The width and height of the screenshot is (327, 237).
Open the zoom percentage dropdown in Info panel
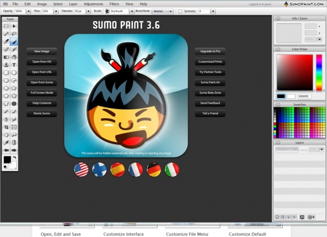click(x=319, y=39)
